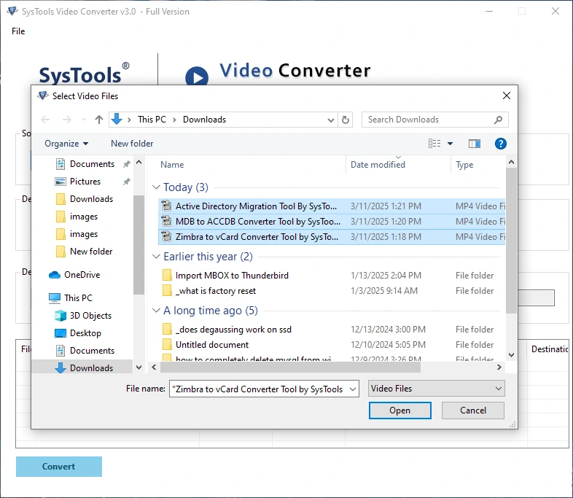Open Downloads folder under Quick access

(91, 199)
